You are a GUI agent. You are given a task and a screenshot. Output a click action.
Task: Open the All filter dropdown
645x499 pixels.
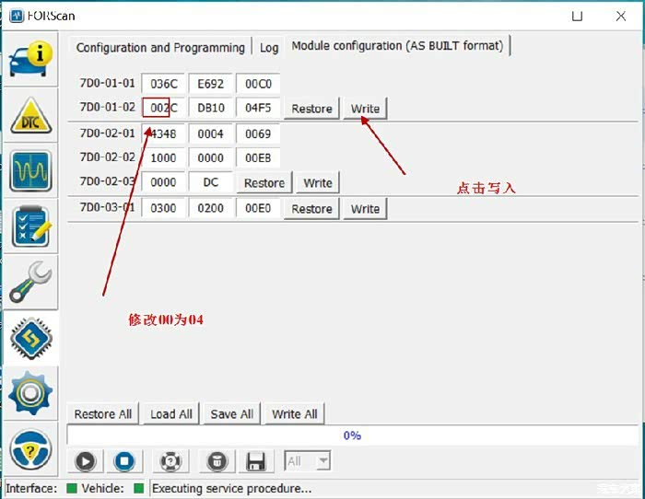tap(307, 460)
